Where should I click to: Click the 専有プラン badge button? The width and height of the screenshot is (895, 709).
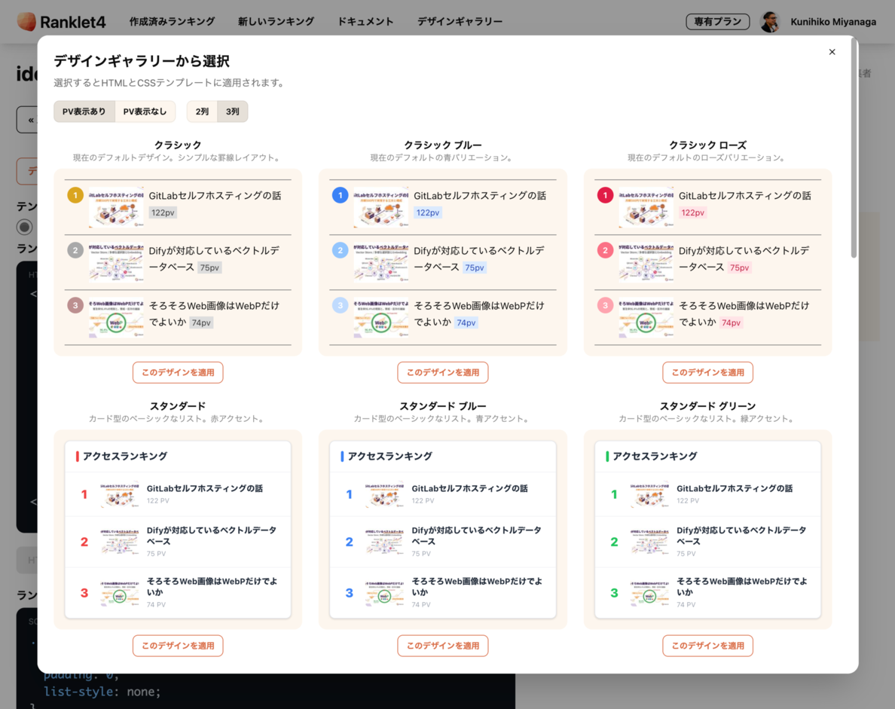tap(717, 22)
